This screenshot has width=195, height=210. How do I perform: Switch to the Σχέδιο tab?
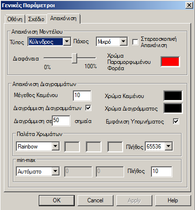(36, 19)
